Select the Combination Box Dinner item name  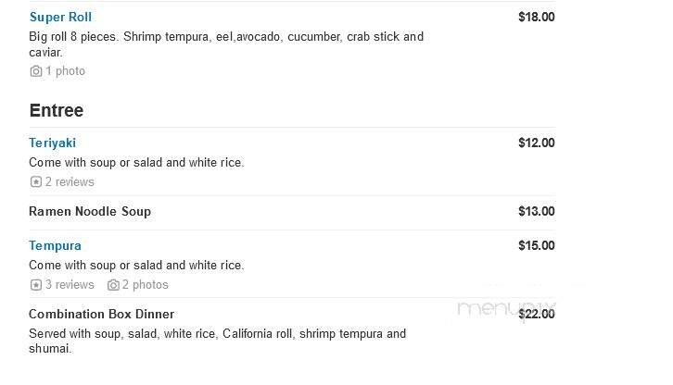(x=102, y=314)
